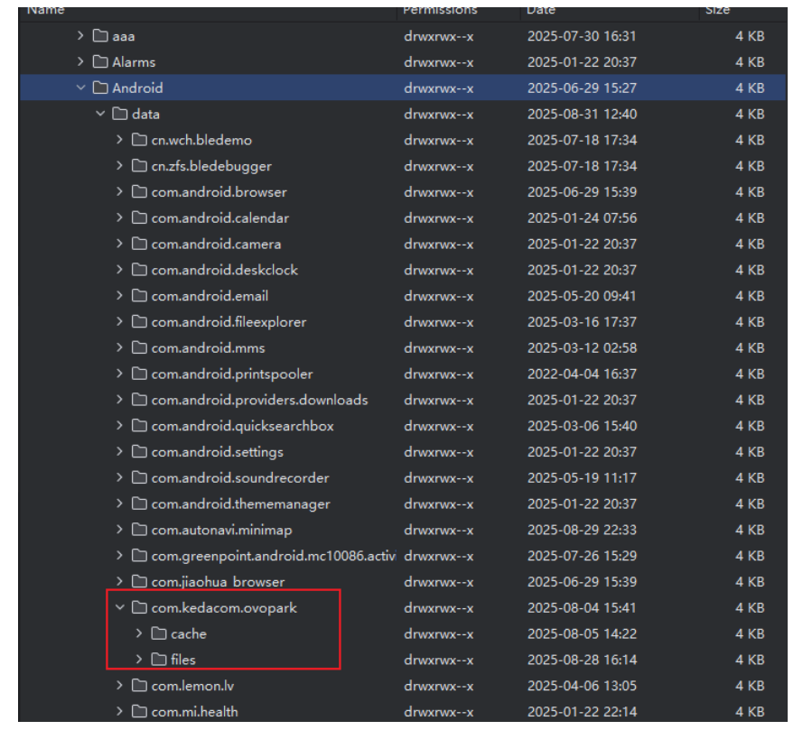
Task: Click date 2025-07-26 15:29 of greenpoint row
Action: 582,556
